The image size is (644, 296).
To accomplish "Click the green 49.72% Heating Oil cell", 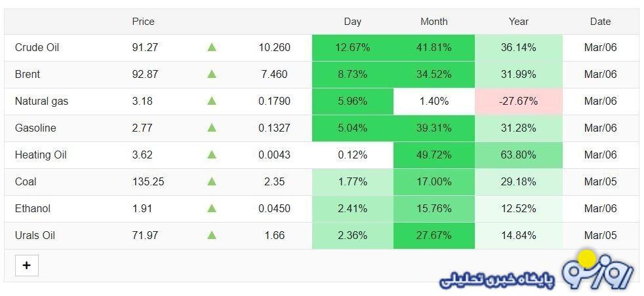I will pos(433,155).
